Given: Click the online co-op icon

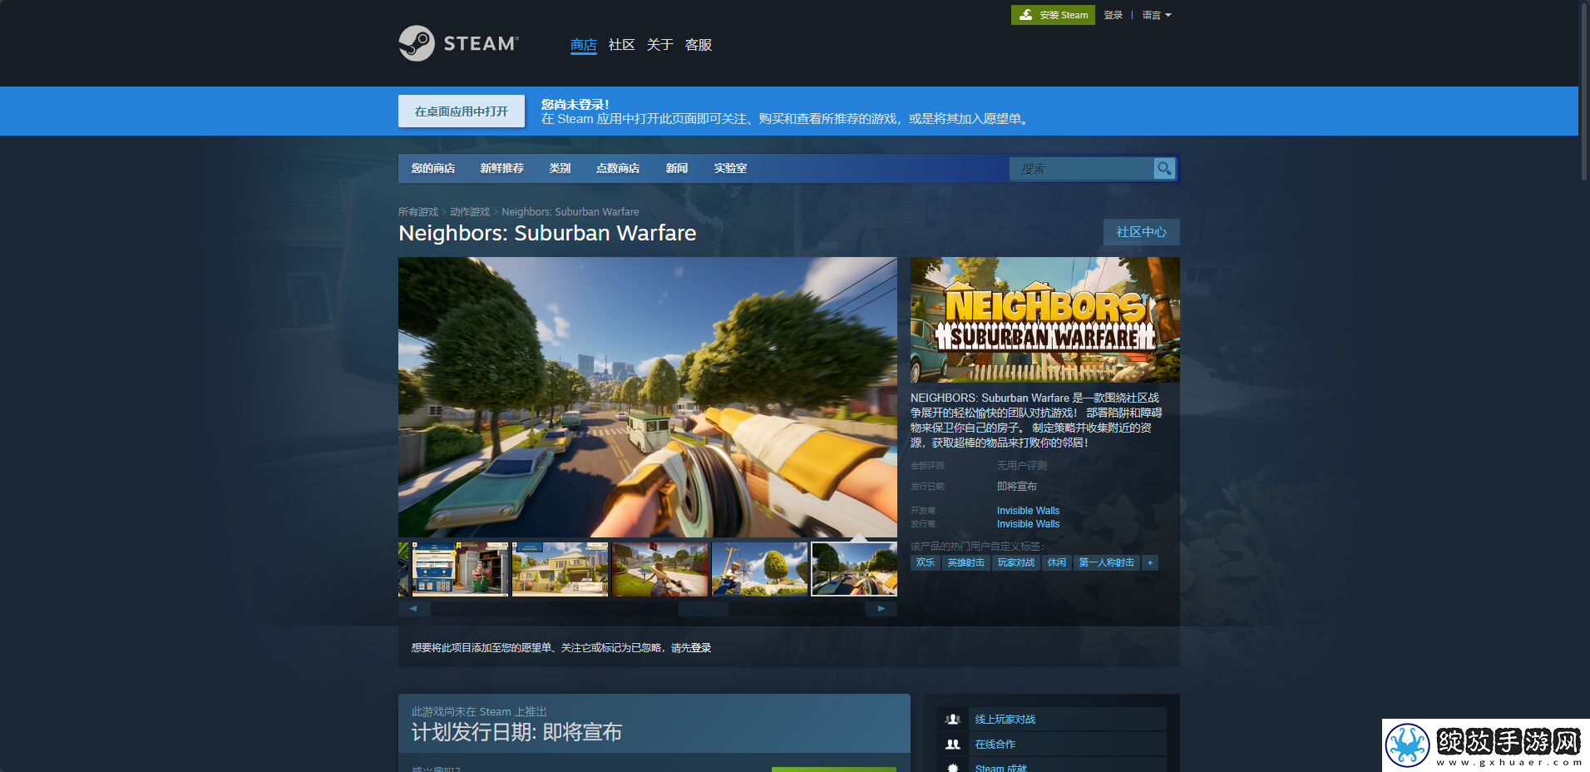Looking at the screenshot, I should coord(953,744).
